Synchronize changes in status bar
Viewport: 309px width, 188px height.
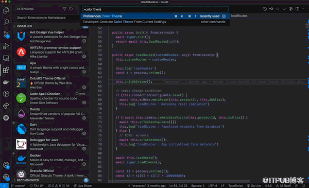click(x=37, y=185)
